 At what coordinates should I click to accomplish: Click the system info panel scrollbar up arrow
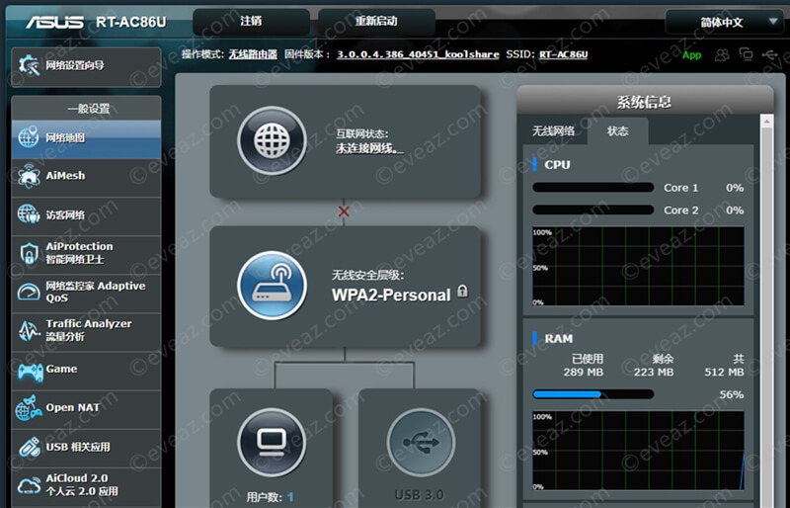coord(767,122)
